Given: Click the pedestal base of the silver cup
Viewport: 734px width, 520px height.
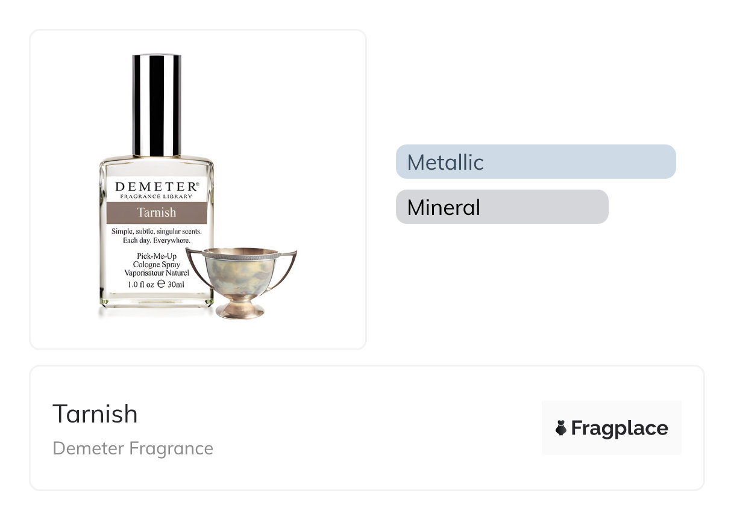Looking at the screenshot, I should (x=240, y=309).
